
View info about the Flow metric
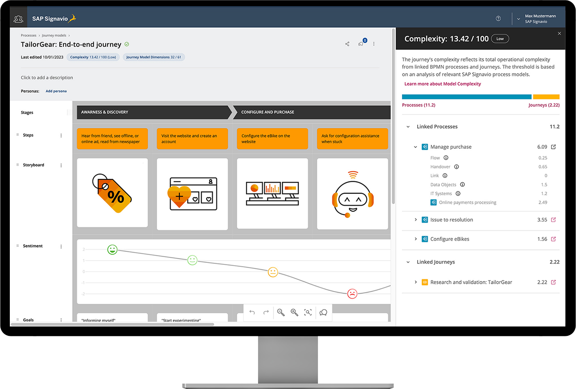[445, 157]
